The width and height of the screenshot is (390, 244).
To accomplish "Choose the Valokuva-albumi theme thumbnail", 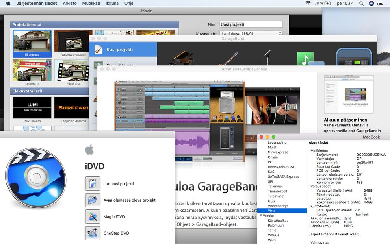I will pyautogui.click(x=73, y=41).
